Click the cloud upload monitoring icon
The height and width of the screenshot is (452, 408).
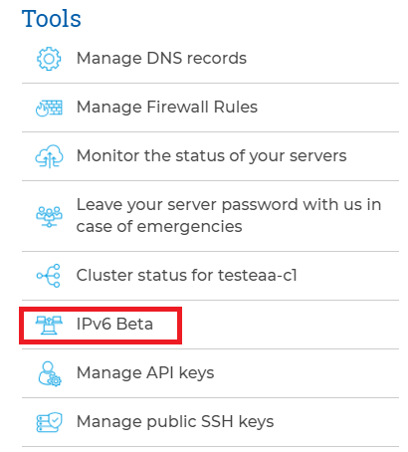(49, 156)
